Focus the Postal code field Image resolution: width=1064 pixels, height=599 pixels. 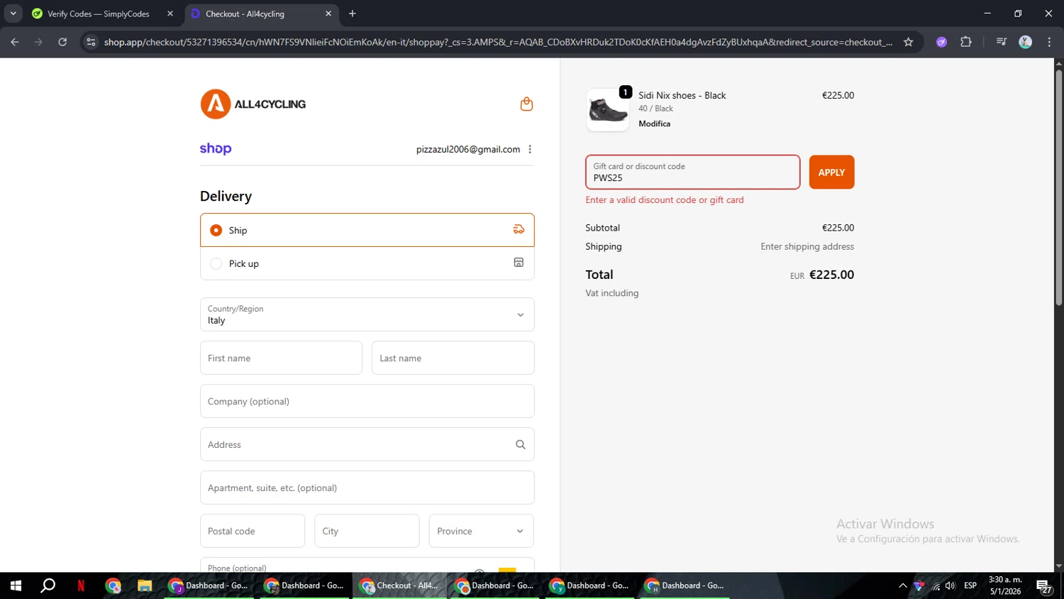tap(253, 531)
